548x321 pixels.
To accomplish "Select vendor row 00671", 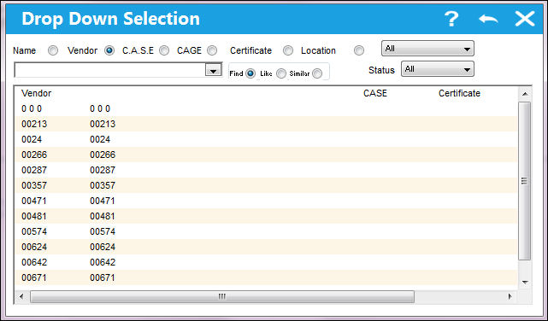I will click(266, 277).
